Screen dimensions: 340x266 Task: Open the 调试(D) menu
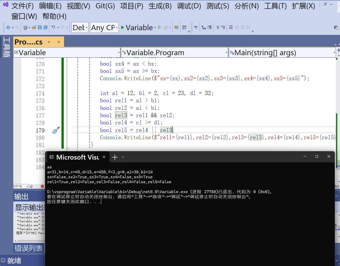[x=189, y=6]
